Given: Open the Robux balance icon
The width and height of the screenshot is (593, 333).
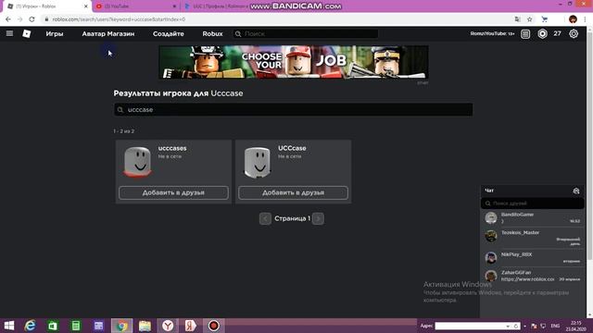Looking at the screenshot, I should (x=542, y=33).
